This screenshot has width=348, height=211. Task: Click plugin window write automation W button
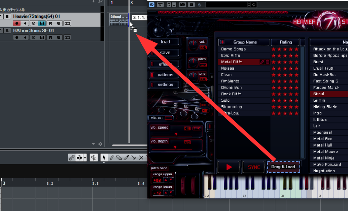coord(174,4)
